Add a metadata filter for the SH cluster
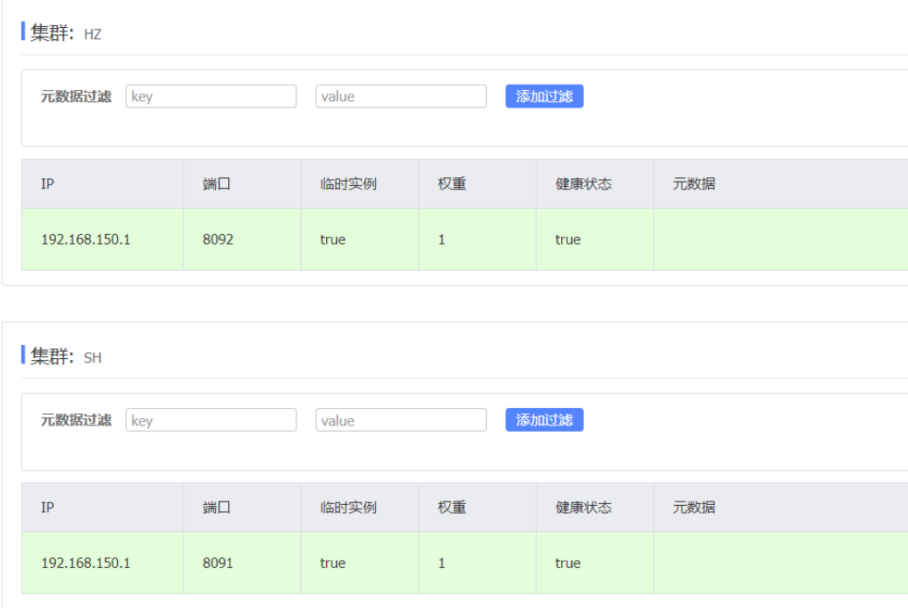The width and height of the screenshot is (908, 608). 544,420
